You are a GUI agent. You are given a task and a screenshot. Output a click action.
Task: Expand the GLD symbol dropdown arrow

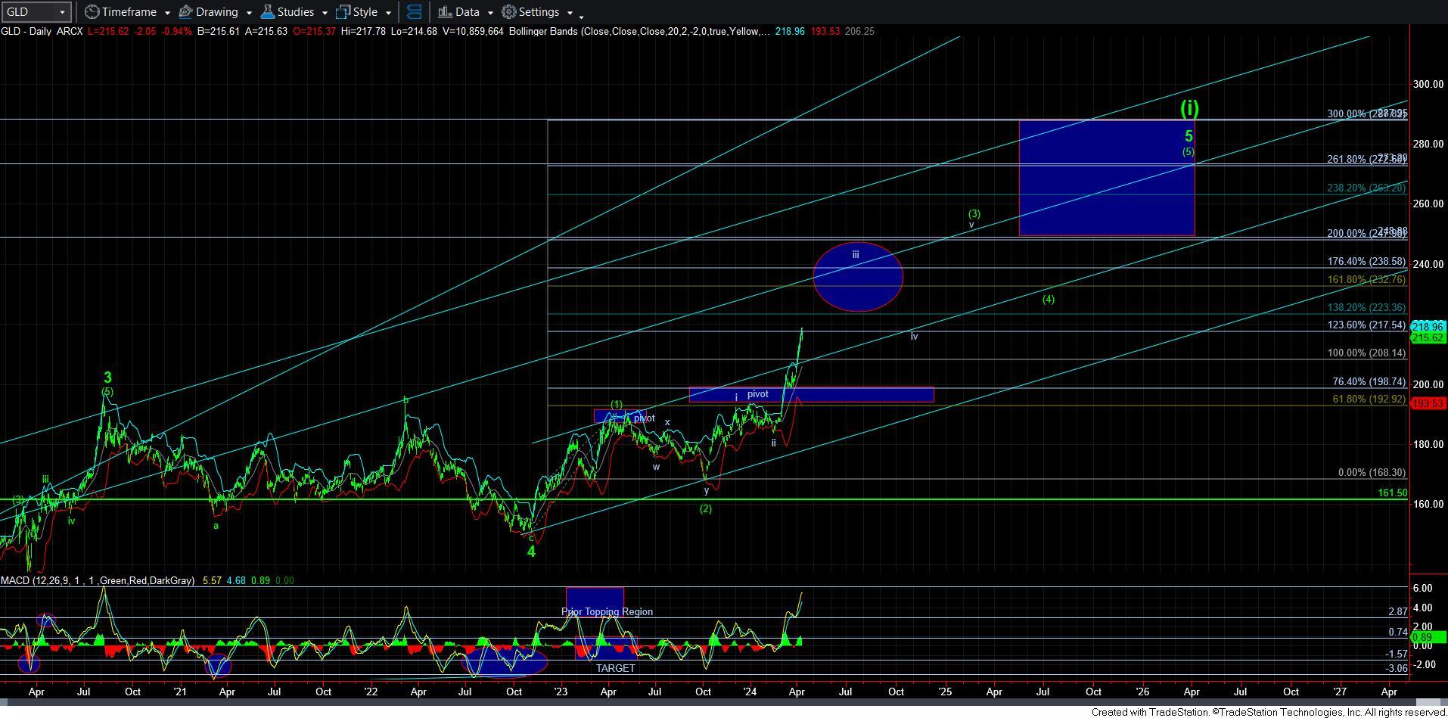(62, 12)
